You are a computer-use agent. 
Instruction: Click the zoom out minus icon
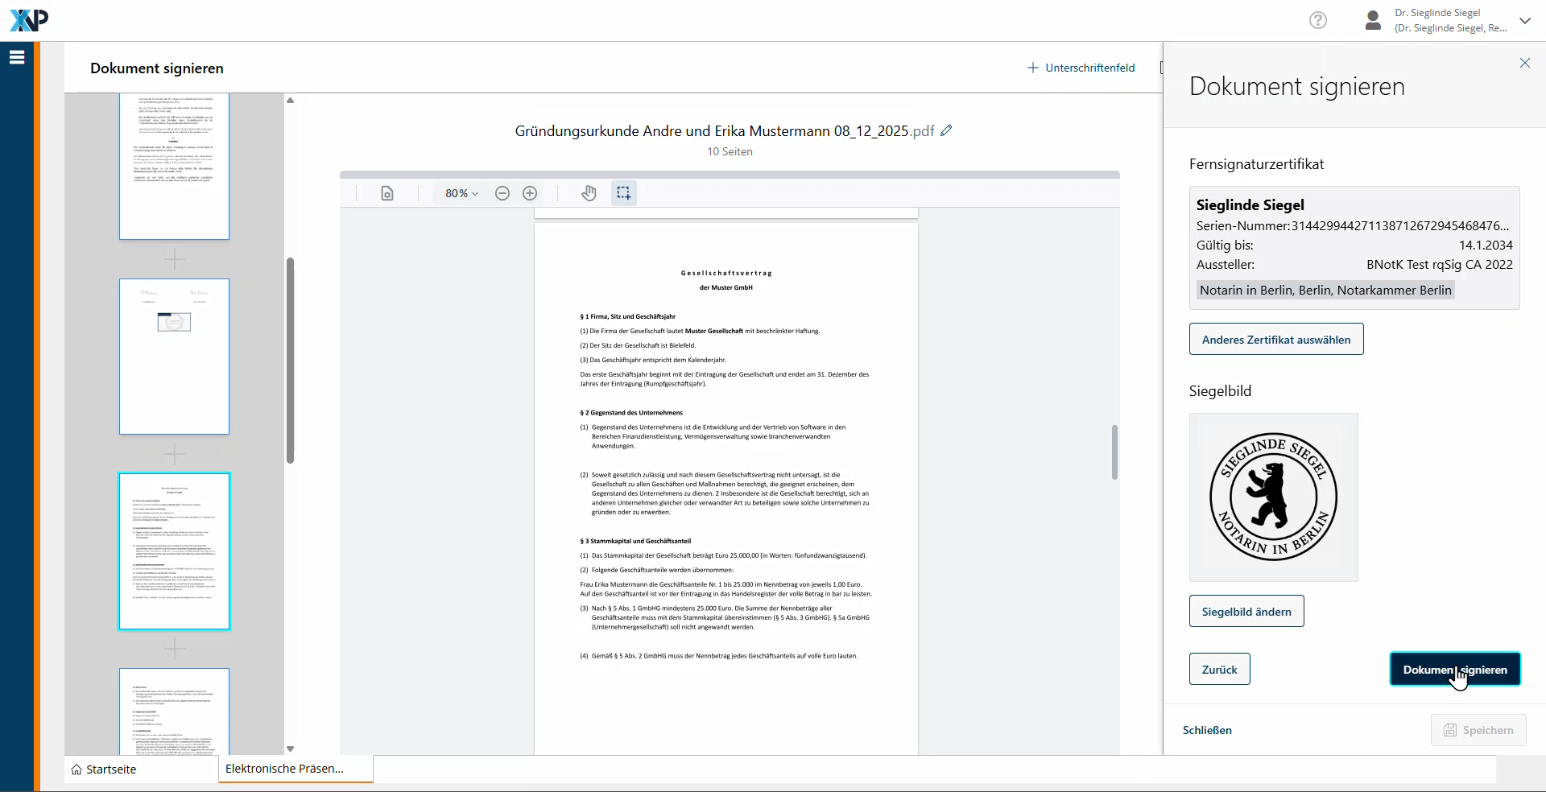click(502, 193)
